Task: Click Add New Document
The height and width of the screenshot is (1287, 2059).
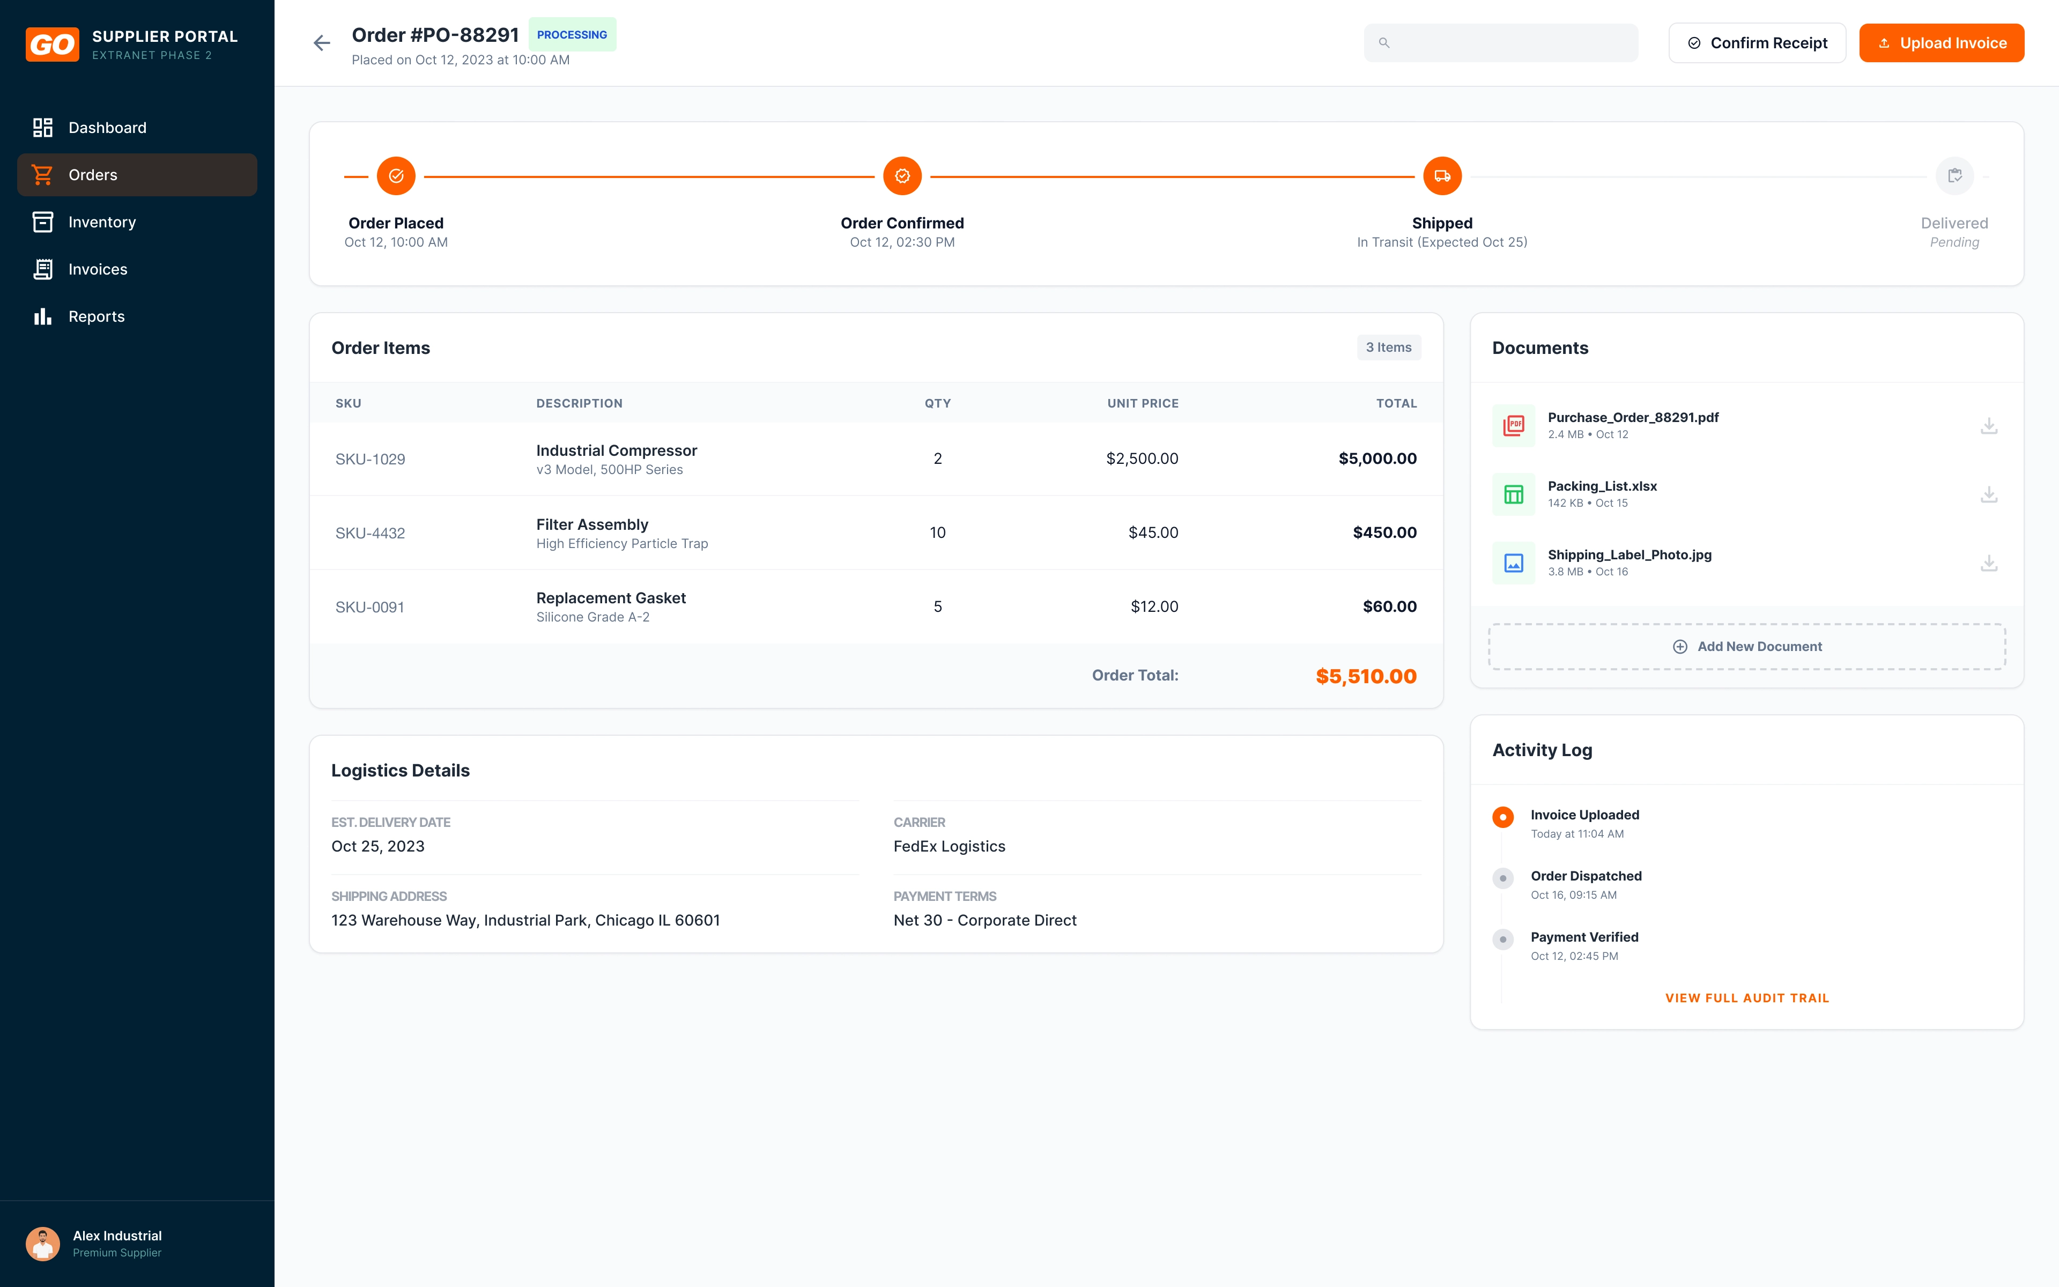Action: 1747,647
